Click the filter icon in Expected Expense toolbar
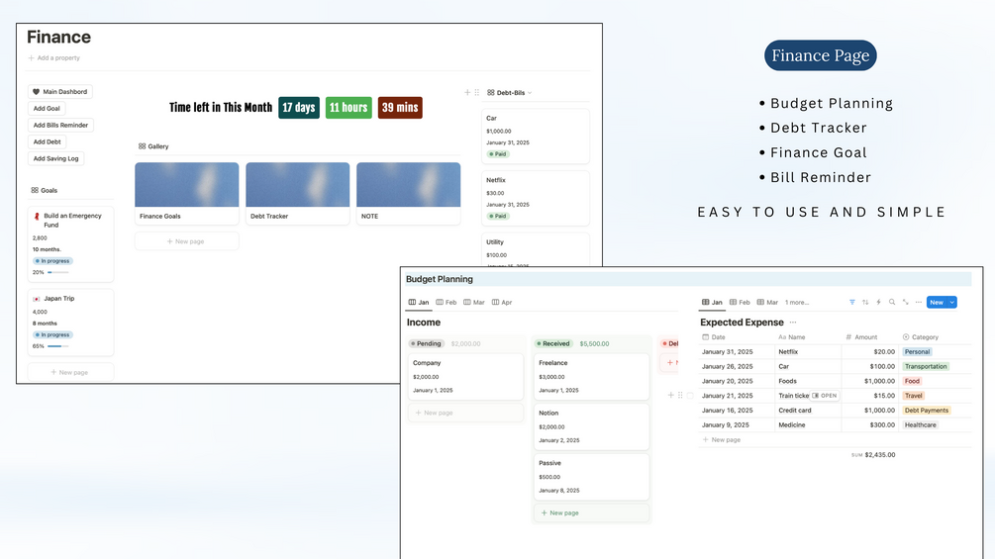 click(x=852, y=303)
